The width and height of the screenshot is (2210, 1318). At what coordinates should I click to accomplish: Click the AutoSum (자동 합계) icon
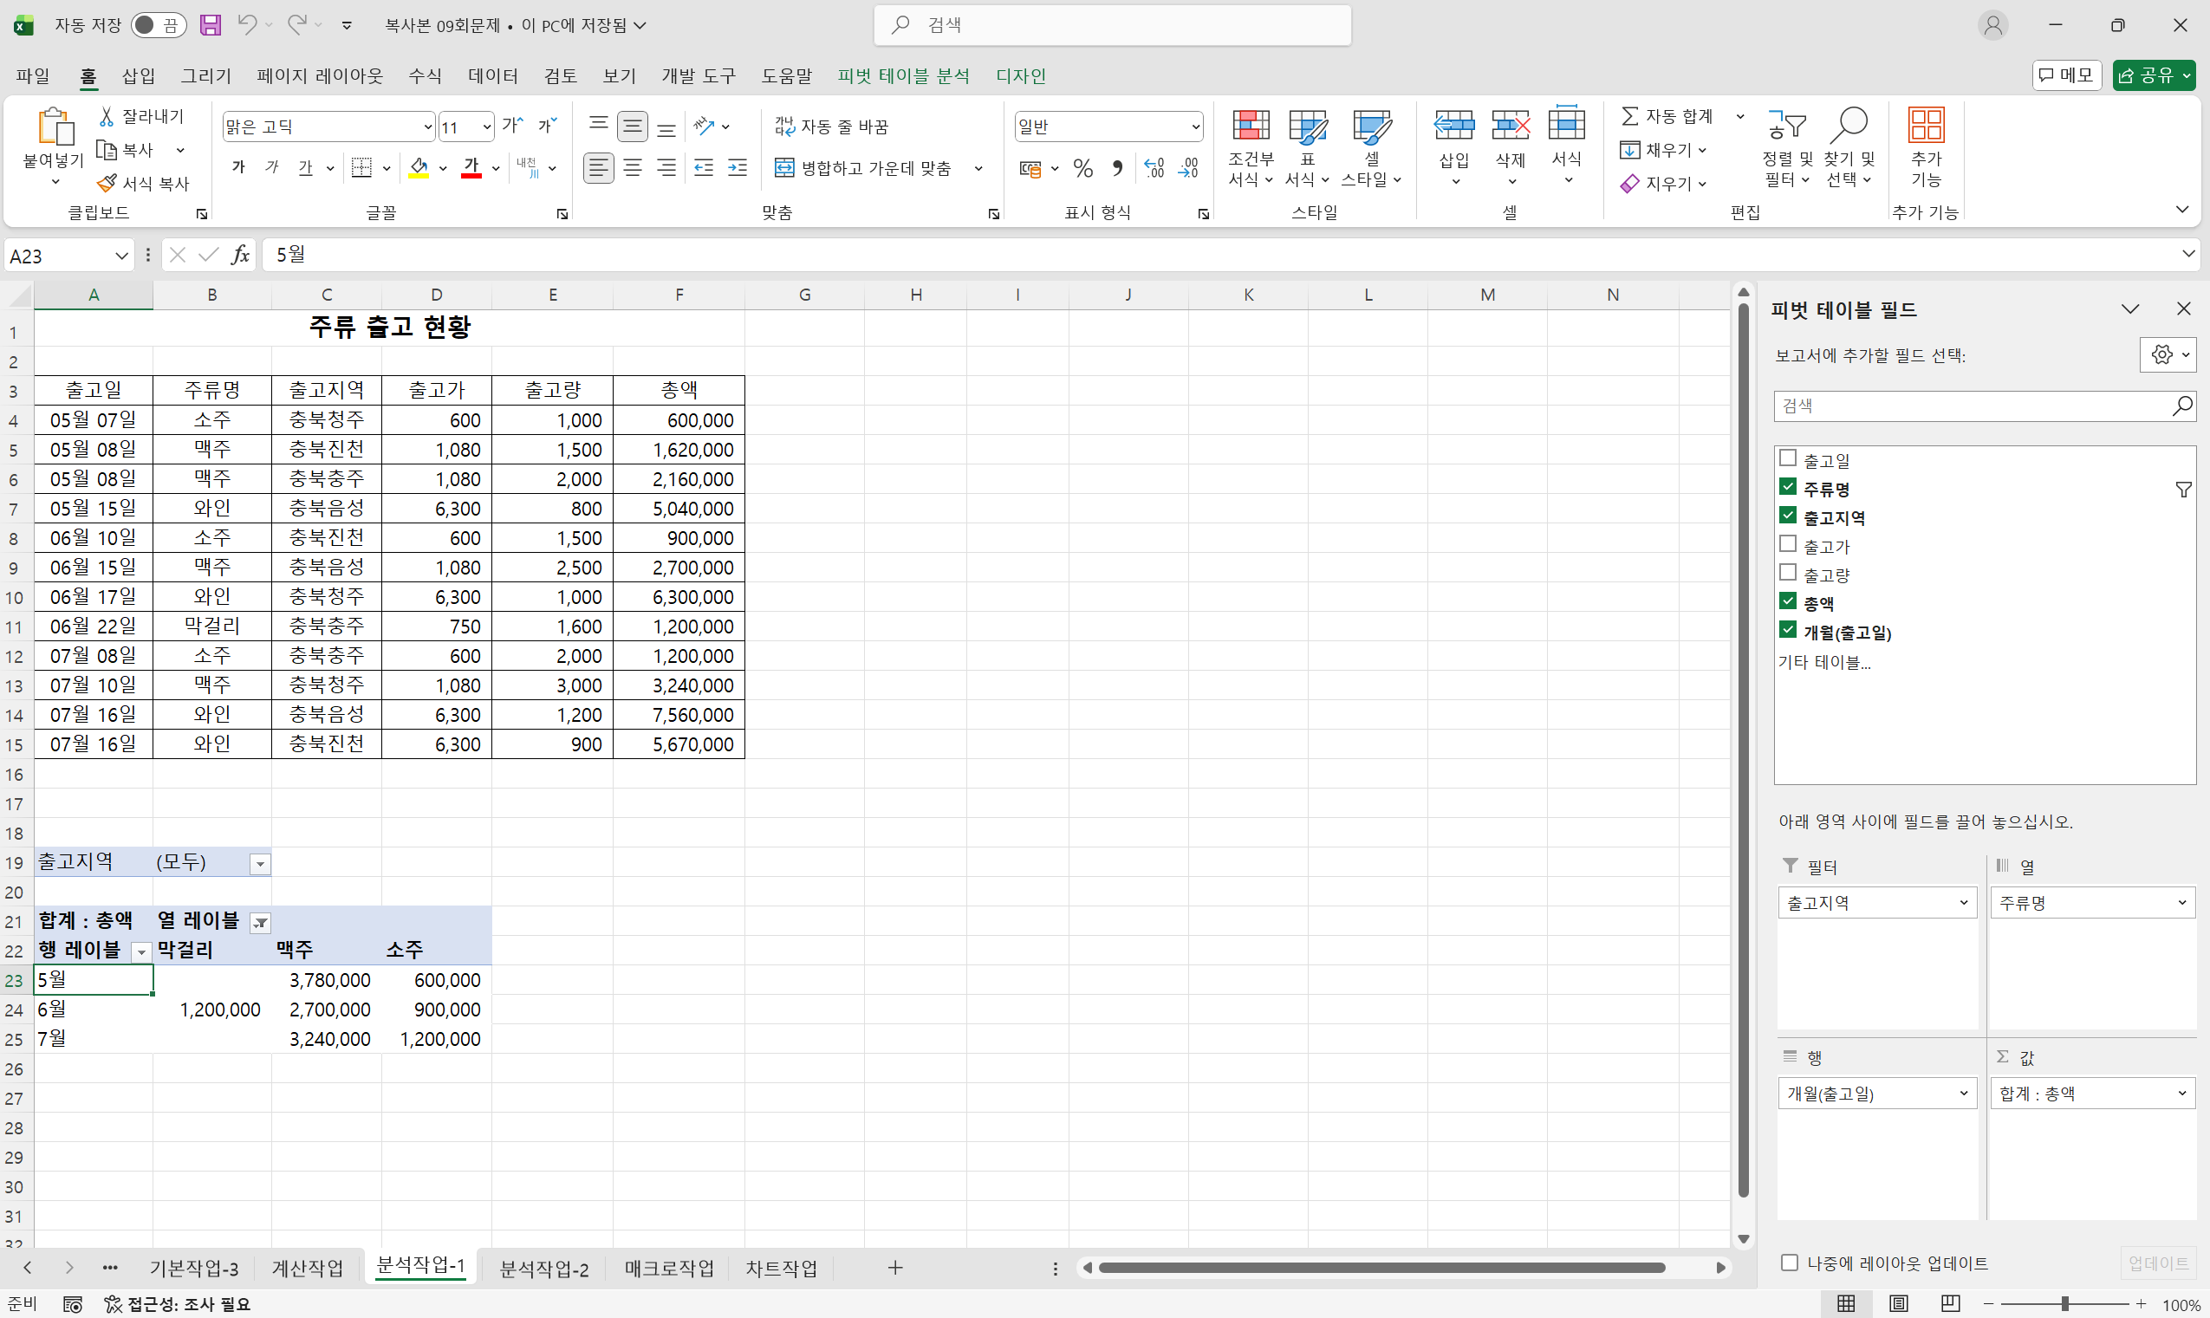click(1630, 116)
